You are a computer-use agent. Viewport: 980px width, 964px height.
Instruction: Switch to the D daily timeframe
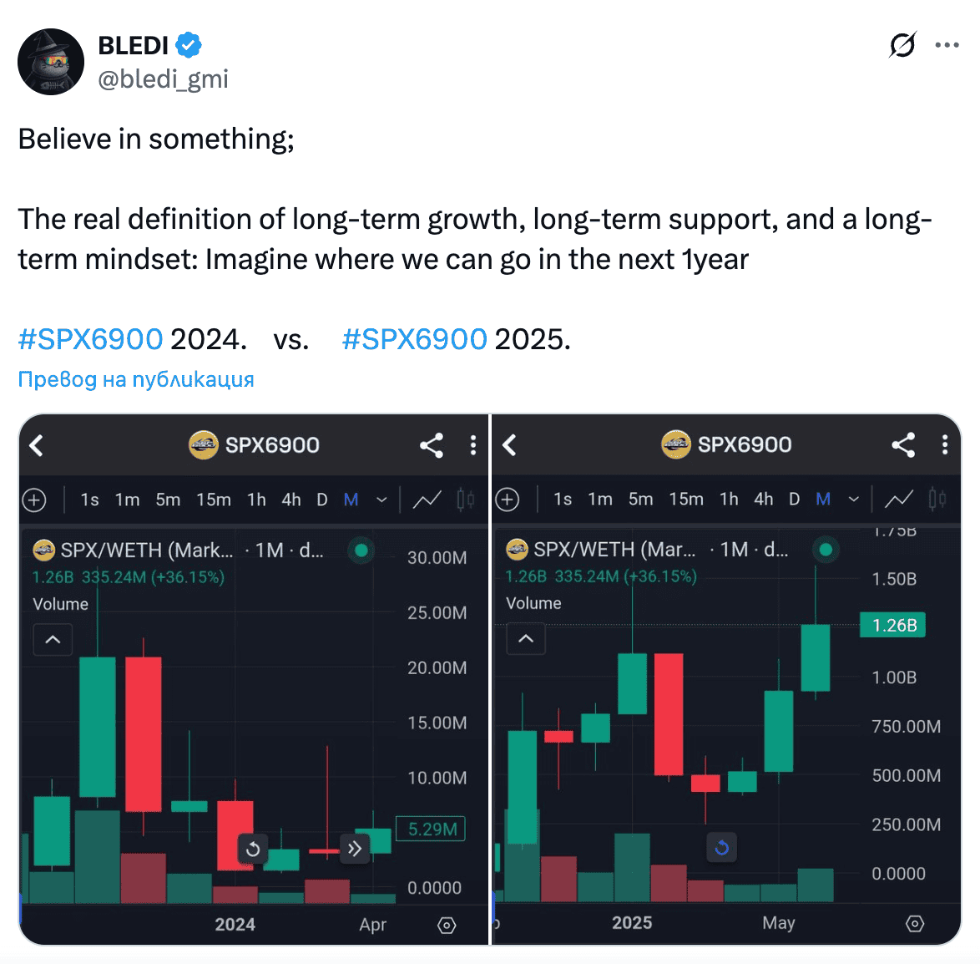[x=321, y=499]
